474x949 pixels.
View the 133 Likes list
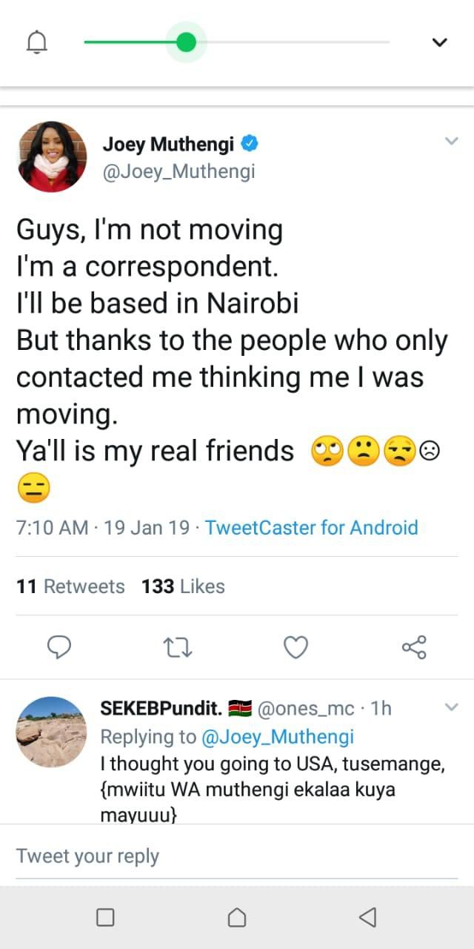183,586
